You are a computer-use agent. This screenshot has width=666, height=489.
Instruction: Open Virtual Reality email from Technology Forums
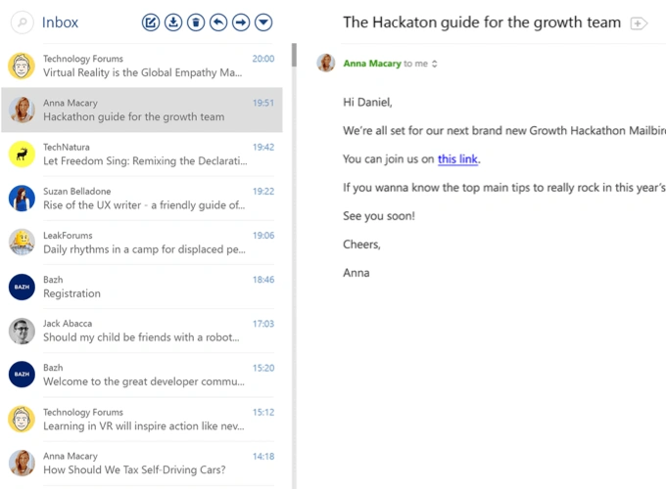click(142, 66)
